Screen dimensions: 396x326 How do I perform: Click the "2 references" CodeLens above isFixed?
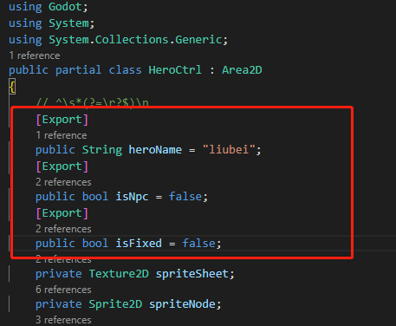(63, 229)
